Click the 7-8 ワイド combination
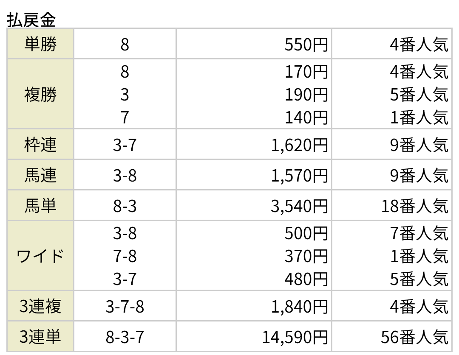459x355 pixels. (x=125, y=256)
